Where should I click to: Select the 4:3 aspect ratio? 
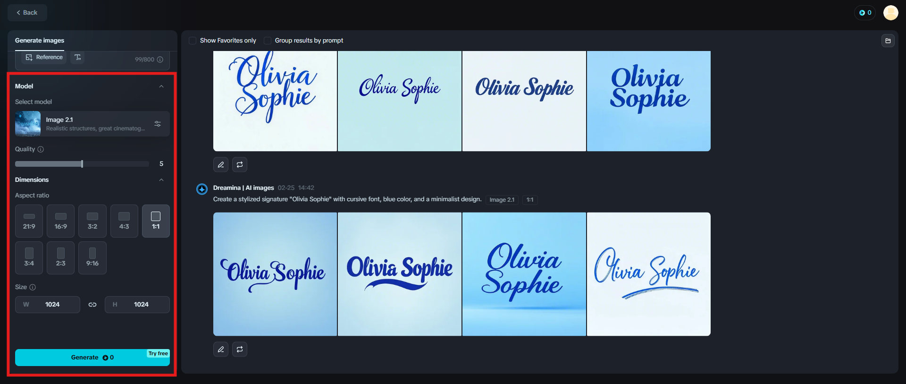tap(124, 221)
